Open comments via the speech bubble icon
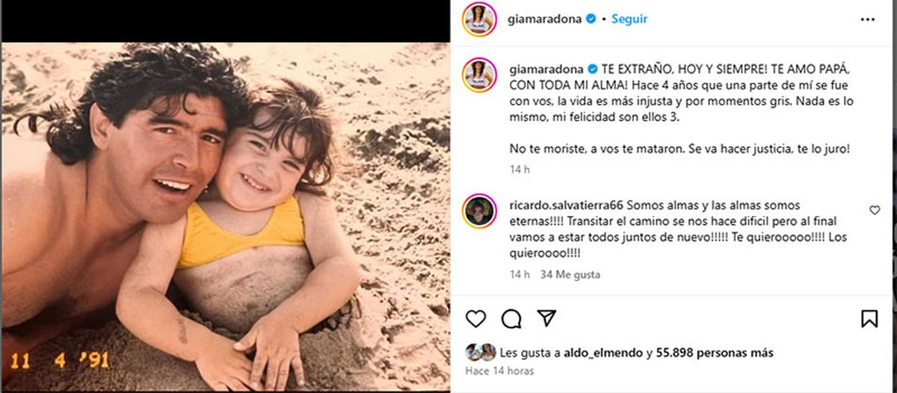The image size is (897, 393). click(x=511, y=319)
